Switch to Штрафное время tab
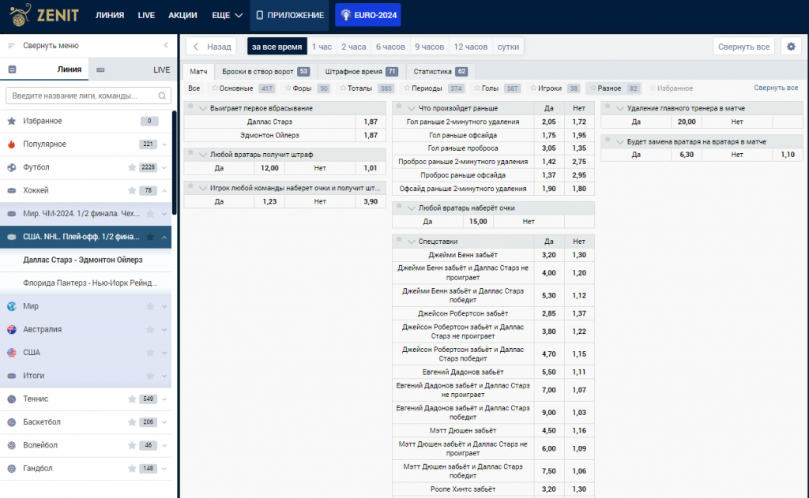809x498 pixels. click(x=361, y=72)
